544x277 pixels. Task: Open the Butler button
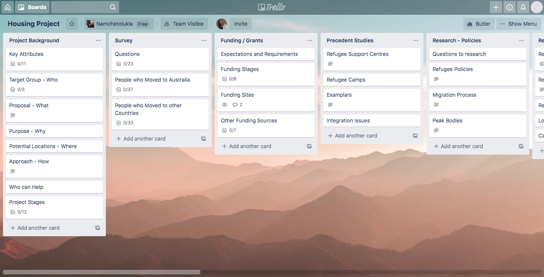click(479, 24)
